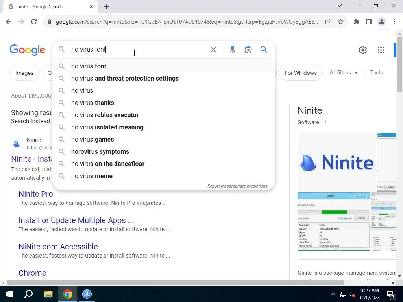The image size is (403, 302).
Task: Open 'Install or Update Multiple Apps' link
Action: (76, 220)
